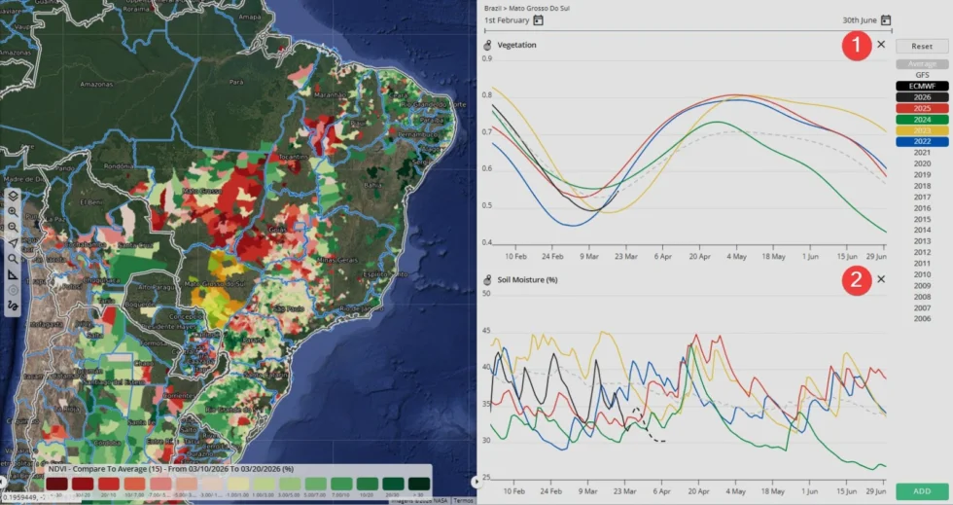Open the 1st February start date calendar
953x505 pixels.
click(538, 20)
